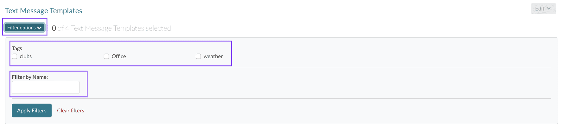The height and width of the screenshot is (131, 570).
Task: Click the "Office" tag label text
Action: [119, 56]
